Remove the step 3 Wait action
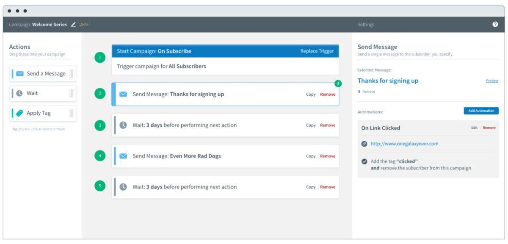 pyautogui.click(x=328, y=125)
